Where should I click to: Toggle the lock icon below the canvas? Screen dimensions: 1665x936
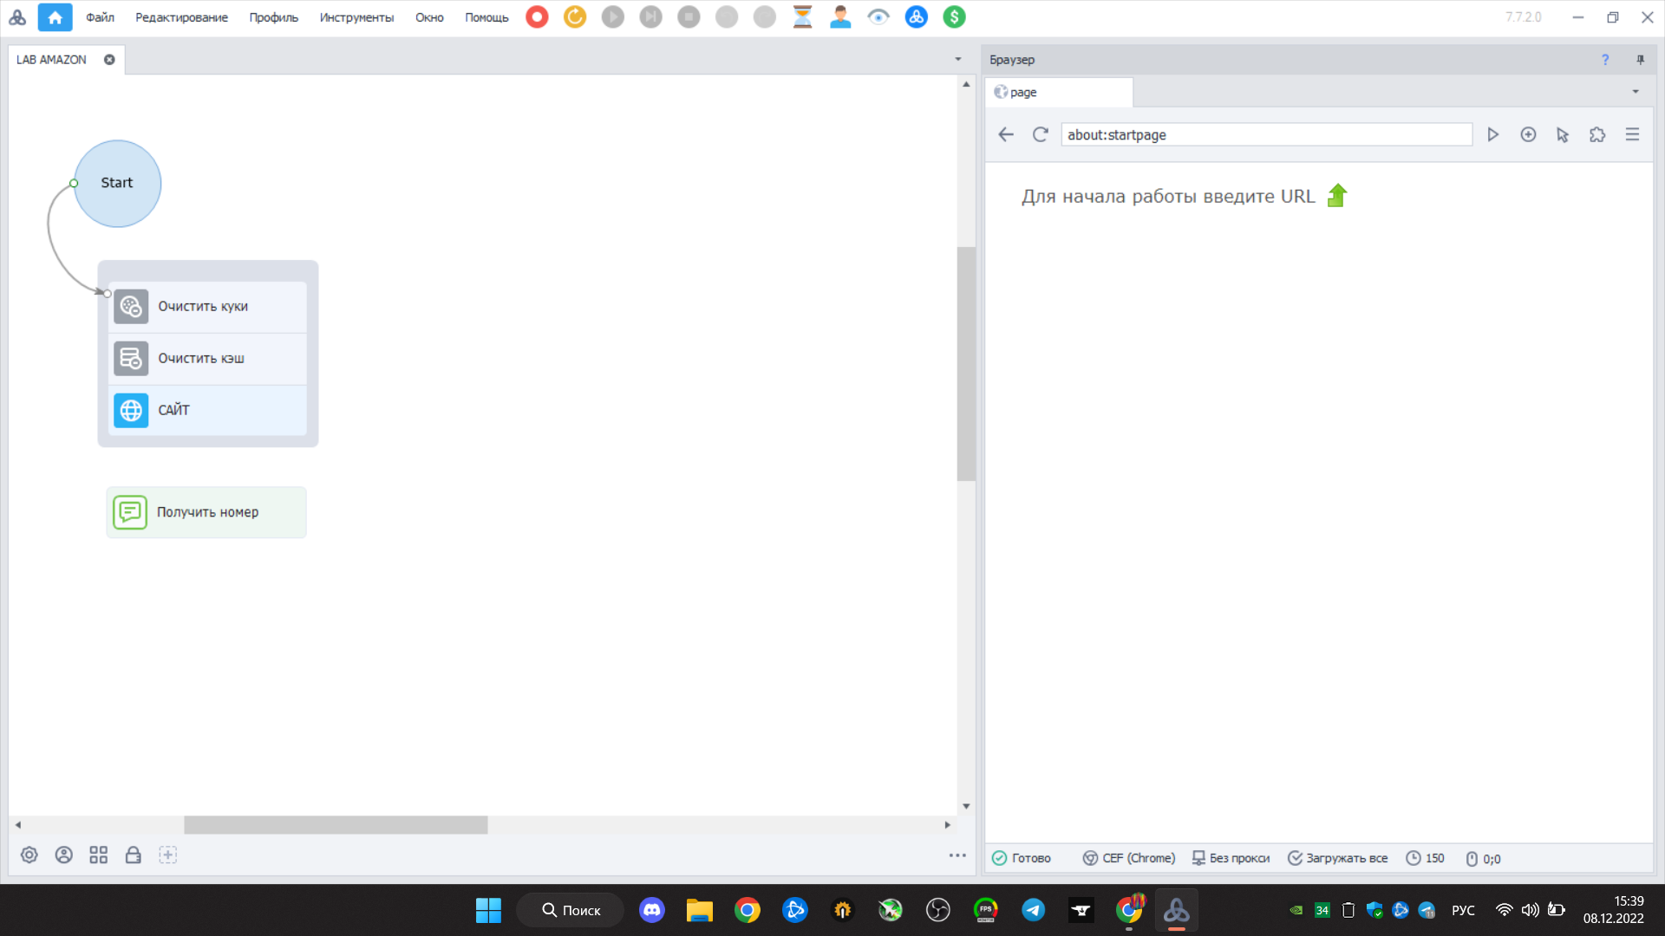click(x=133, y=855)
